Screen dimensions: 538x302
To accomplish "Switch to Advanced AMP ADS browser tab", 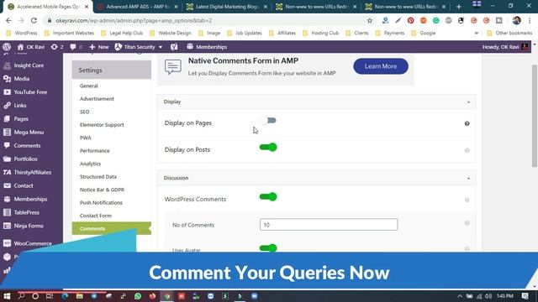I will tap(137, 7).
